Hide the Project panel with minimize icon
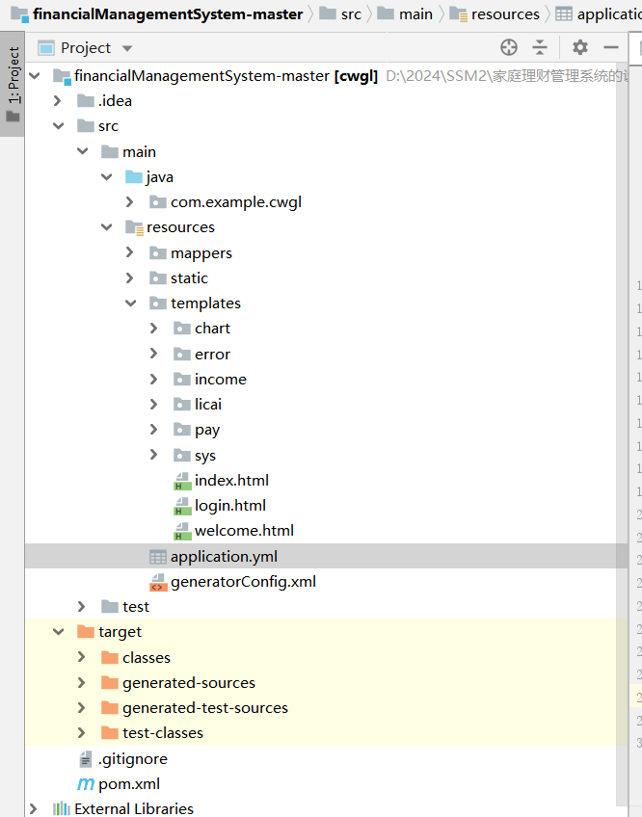642x817 pixels. (x=610, y=47)
